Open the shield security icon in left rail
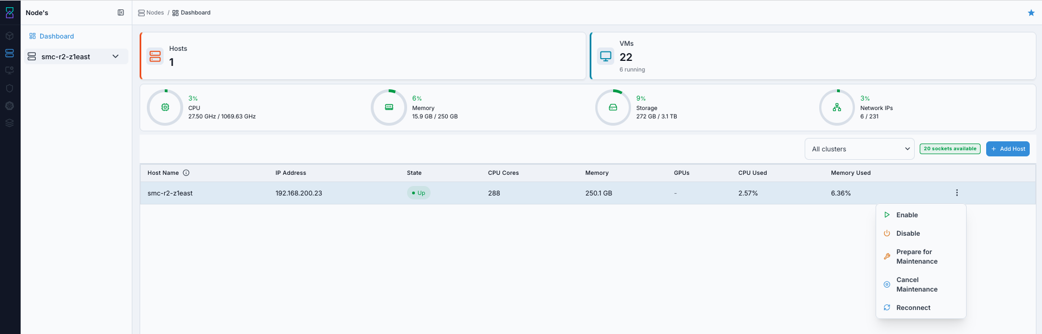This screenshot has width=1042, height=334. click(x=9, y=88)
